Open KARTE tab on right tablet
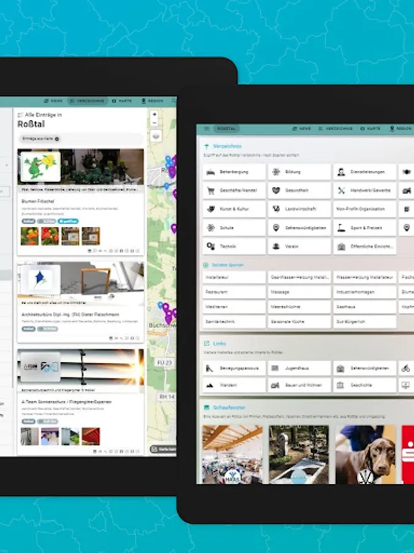414x553 pixels. 370,129
